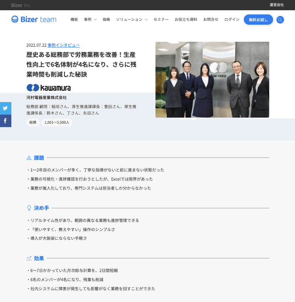Click the bullet 6名のメンバーが4名になり
Screen dimensions: 295x302
[65, 280]
